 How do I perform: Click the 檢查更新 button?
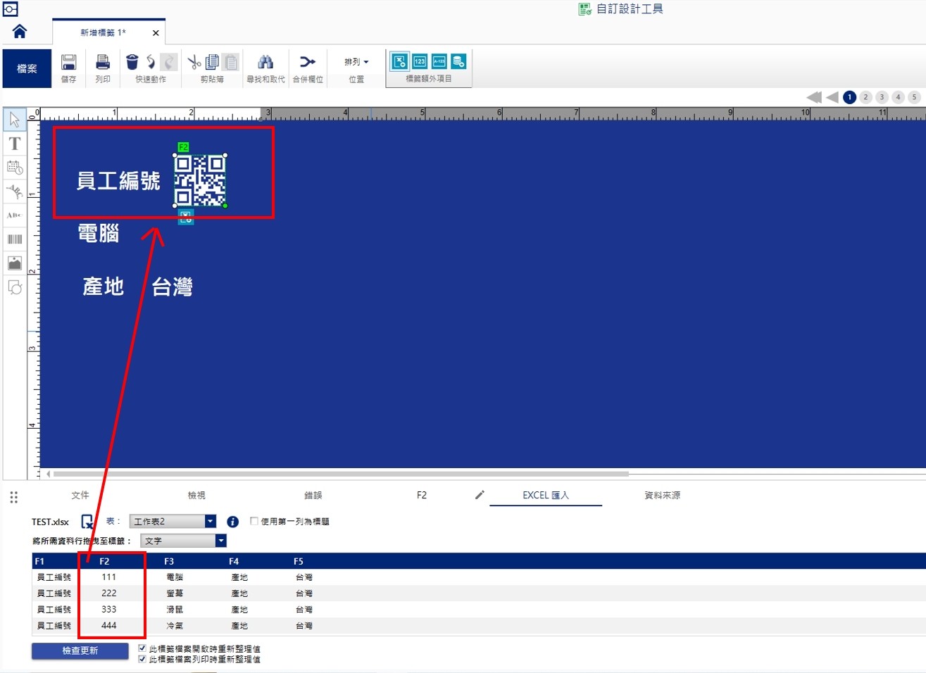click(80, 650)
